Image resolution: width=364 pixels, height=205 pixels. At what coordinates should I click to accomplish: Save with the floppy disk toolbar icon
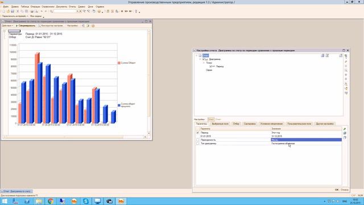(13, 11)
